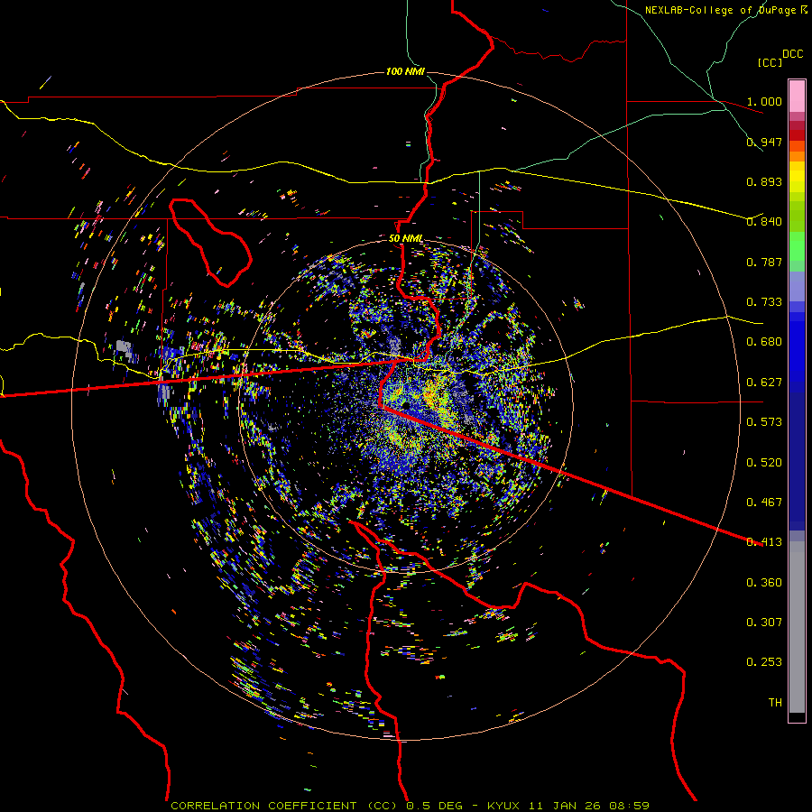Select the 1.000 scale value
812x812 pixels.
tap(764, 101)
